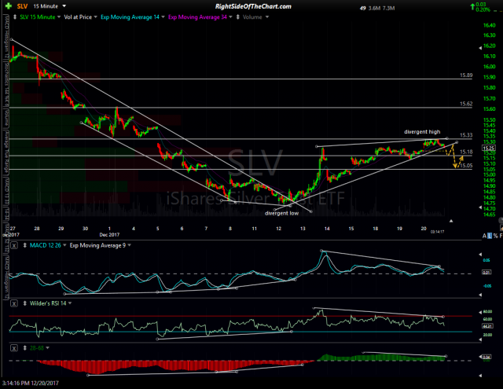The image size is (503, 389).
Task: Open the Exp Moving Average 9 dropdown
Action: tap(129, 245)
